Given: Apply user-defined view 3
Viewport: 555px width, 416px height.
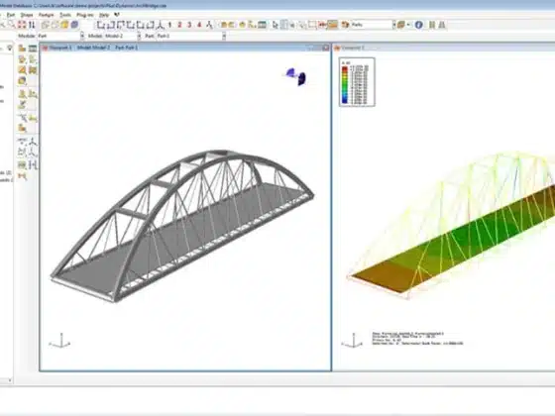Looking at the screenshot, I should [x=189, y=25].
